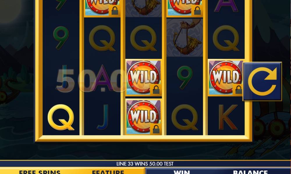Click the Balance display label
The height and width of the screenshot is (174, 291).
(250, 172)
